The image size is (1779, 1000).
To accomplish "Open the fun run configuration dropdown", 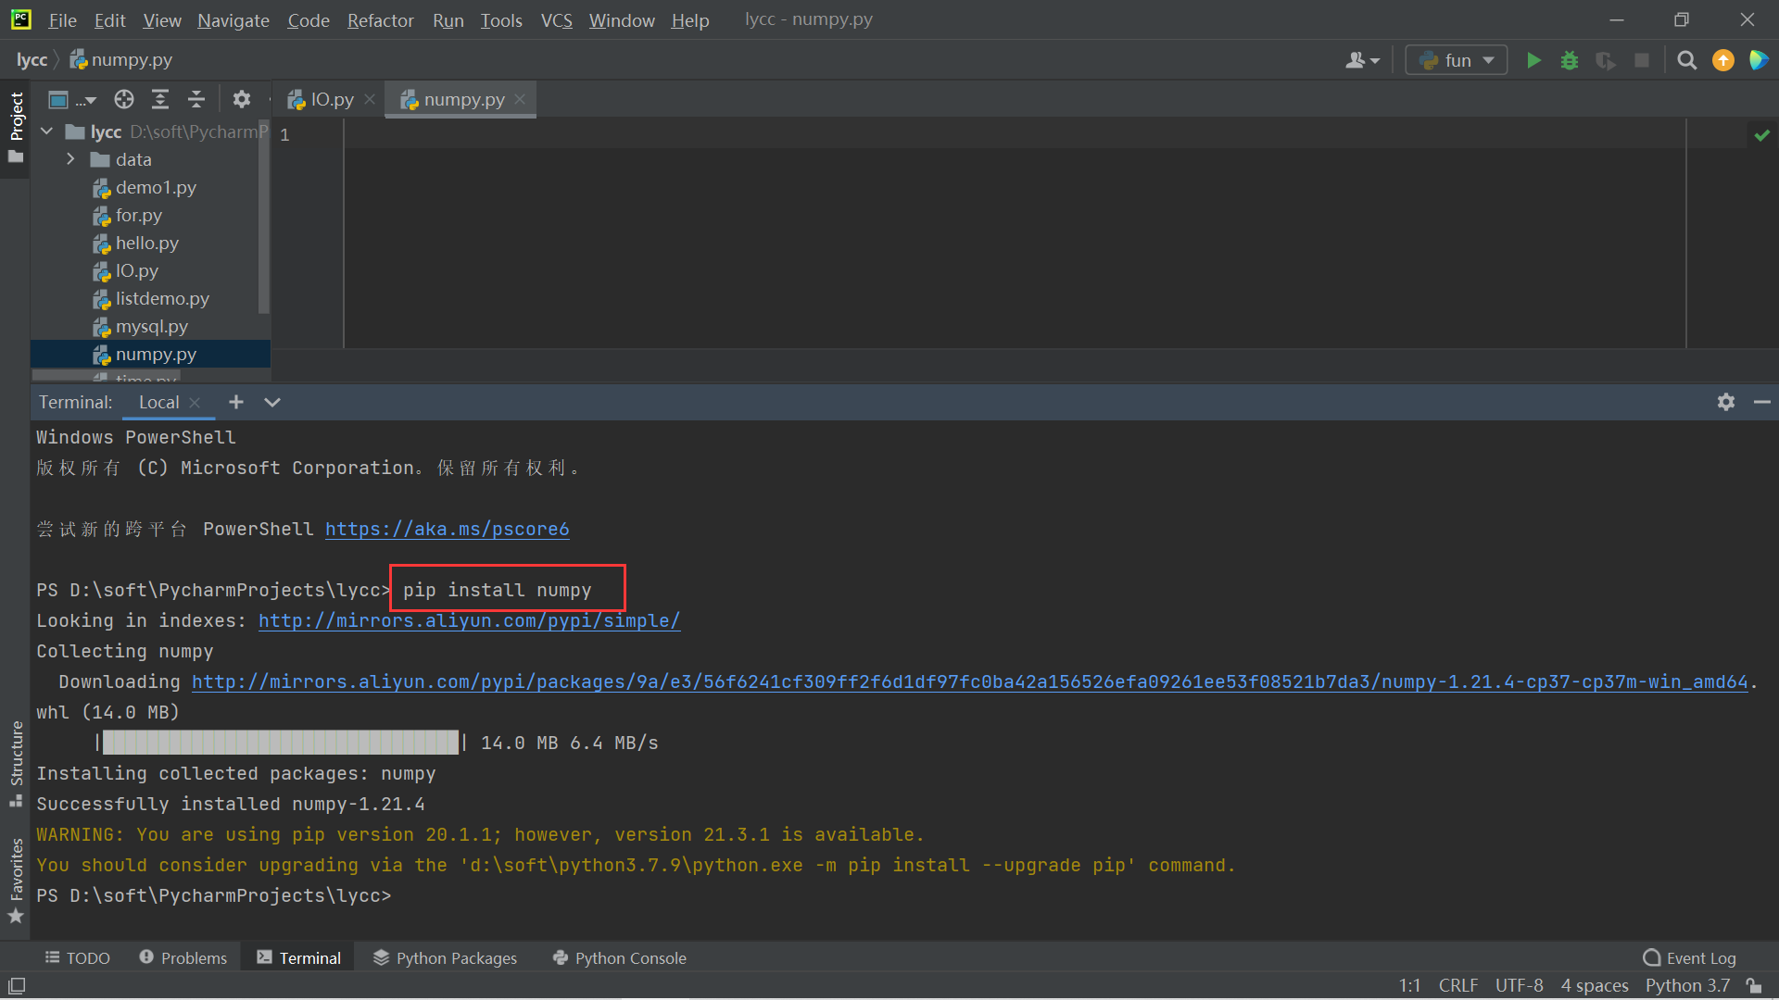I will click(1457, 60).
